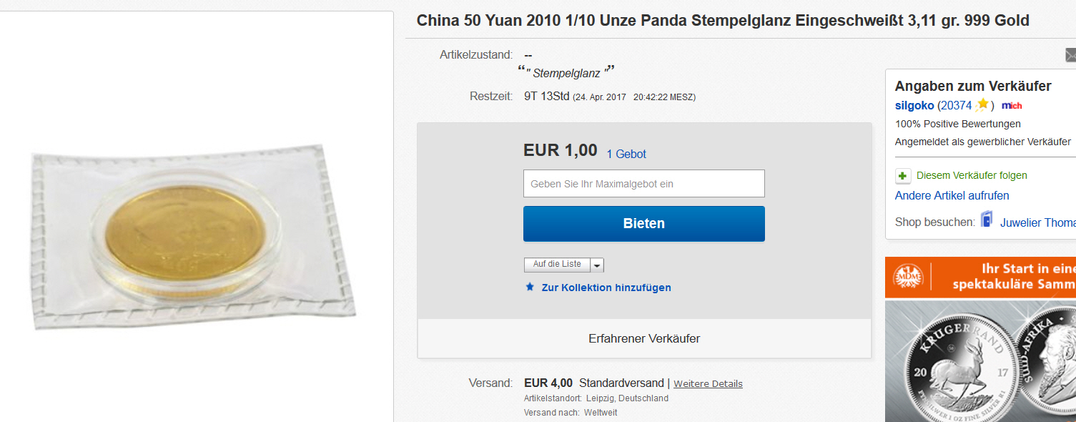Click 'Zur Kollektion hinzufügen' link
Viewport: 1076px width, 422px height.
pos(606,288)
